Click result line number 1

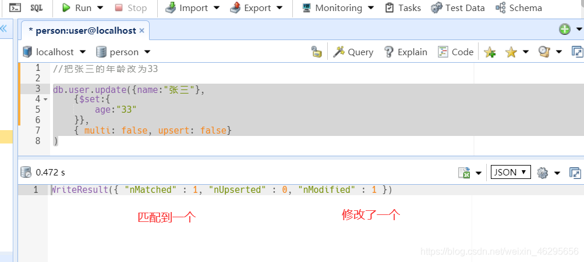pos(36,190)
